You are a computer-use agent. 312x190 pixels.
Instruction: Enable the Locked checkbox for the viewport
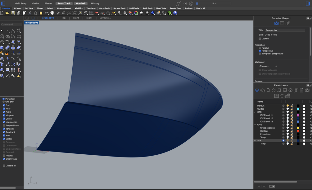click(260, 38)
